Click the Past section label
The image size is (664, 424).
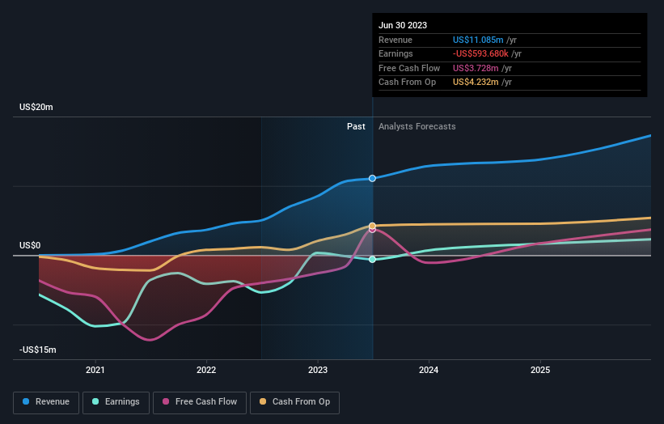point(356,127)
